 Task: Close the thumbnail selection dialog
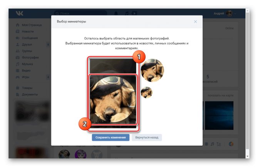[195, 22]
